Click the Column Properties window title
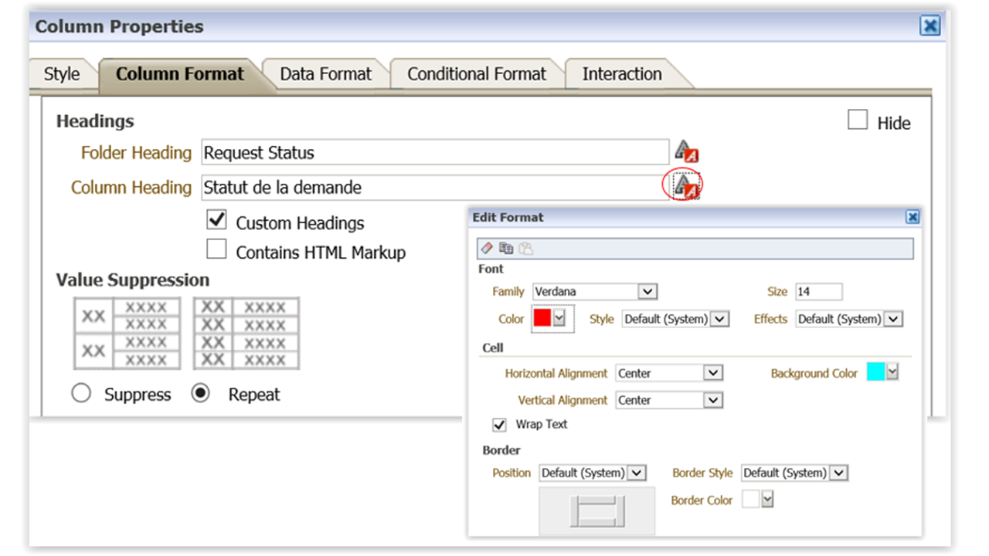 [x=120, y=26]
